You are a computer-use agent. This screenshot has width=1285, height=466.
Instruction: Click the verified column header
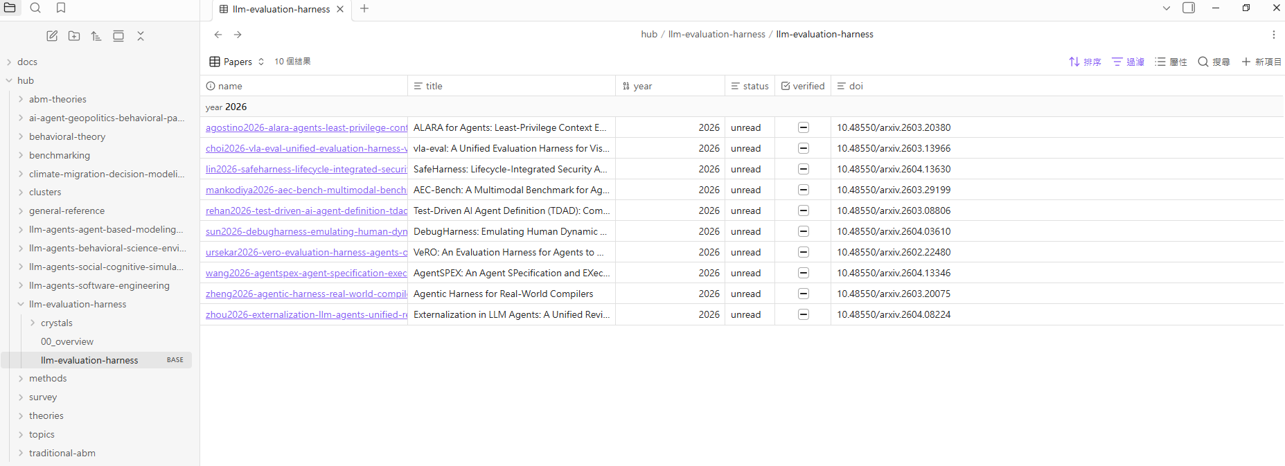(803, 86)
